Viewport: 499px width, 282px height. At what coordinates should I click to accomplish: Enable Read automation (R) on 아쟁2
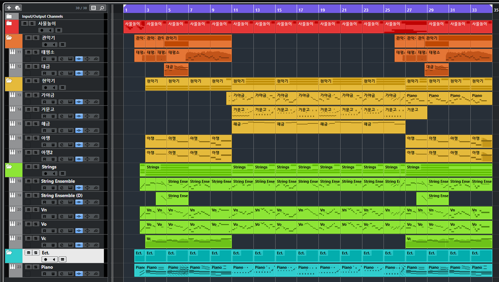pos(44,159)
